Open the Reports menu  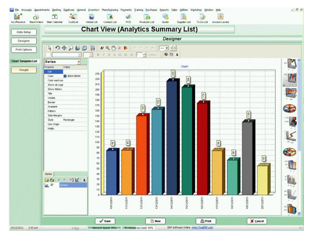tap(164, 9)
